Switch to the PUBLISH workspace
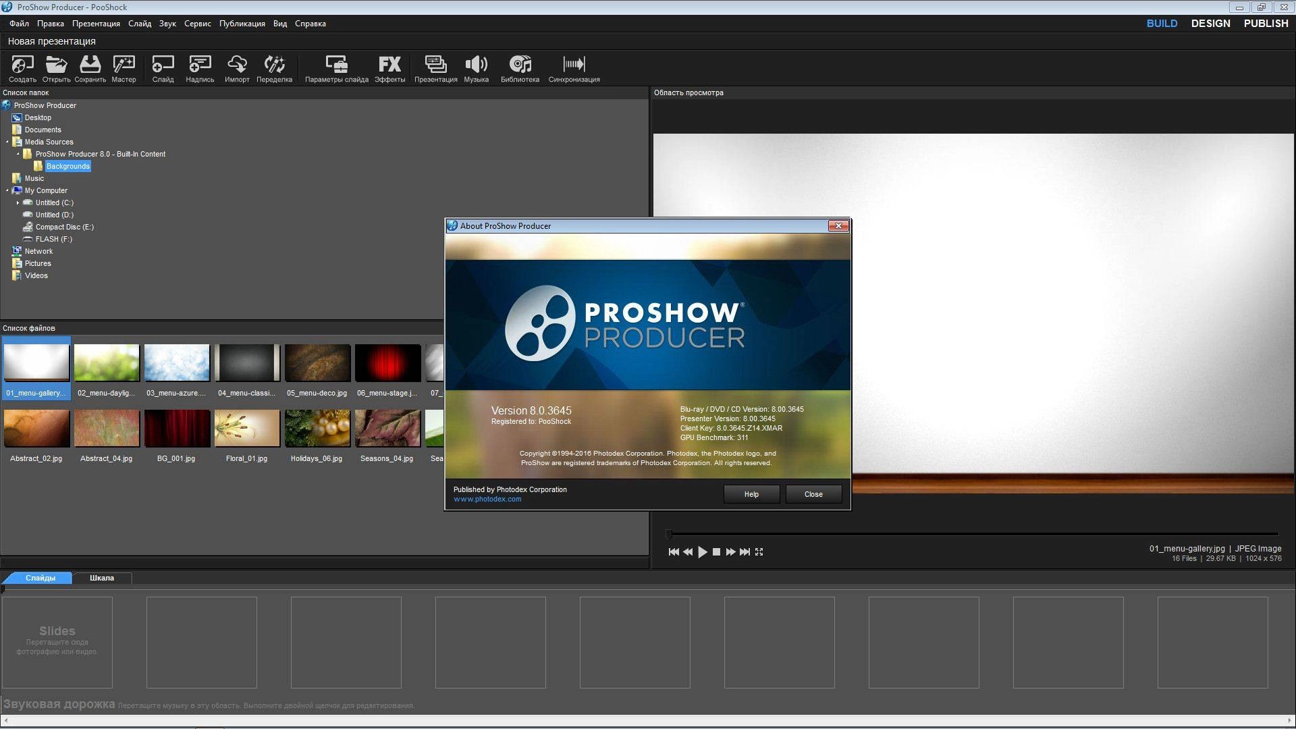Viewport: 1296px width, 729px height. coord(1266,24)
